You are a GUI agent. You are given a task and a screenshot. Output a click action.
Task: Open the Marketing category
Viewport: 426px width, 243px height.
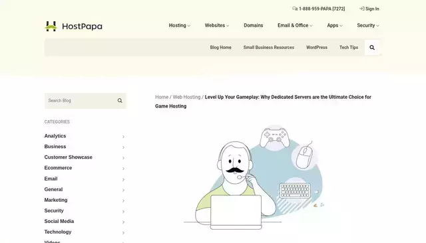[56, 200]
